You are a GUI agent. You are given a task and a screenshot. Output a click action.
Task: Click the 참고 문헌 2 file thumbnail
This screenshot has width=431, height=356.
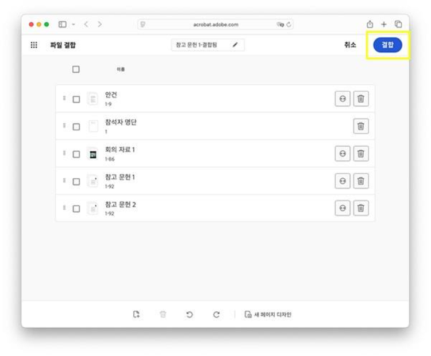click(x=93, y=209)
